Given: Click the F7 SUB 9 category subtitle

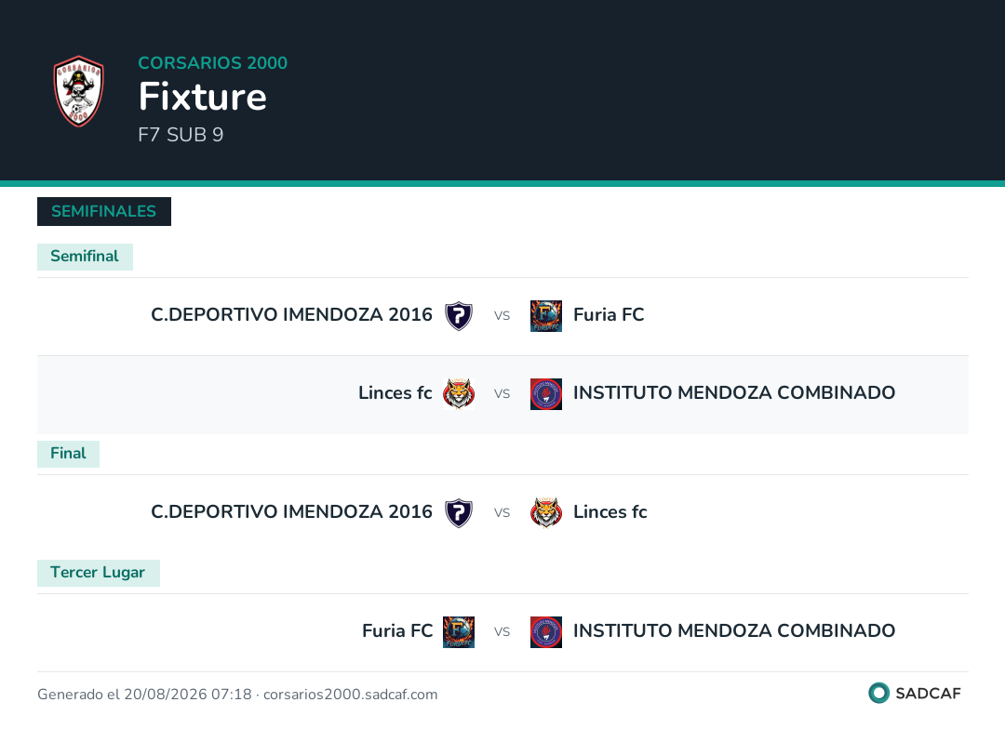Looking at the screenshot, I should [x=181, y=135].
